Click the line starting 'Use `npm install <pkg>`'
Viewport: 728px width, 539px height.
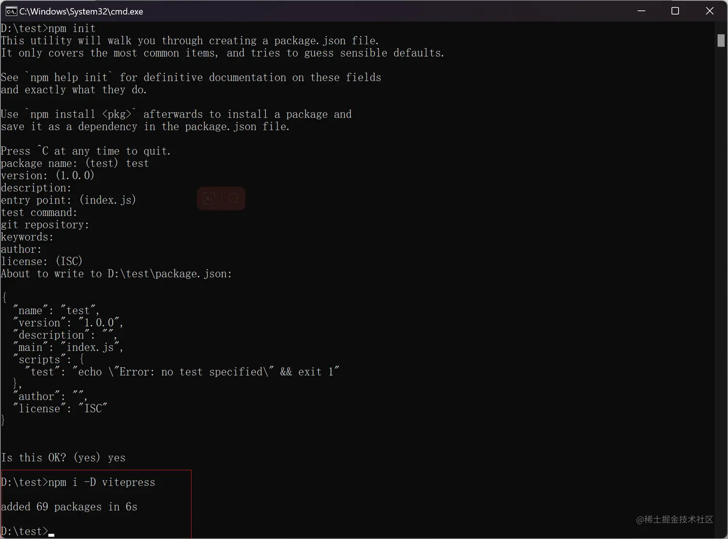pyautogui.click(x=176, y=114)
